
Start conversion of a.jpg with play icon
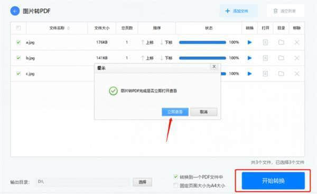[x=250, y=42]
